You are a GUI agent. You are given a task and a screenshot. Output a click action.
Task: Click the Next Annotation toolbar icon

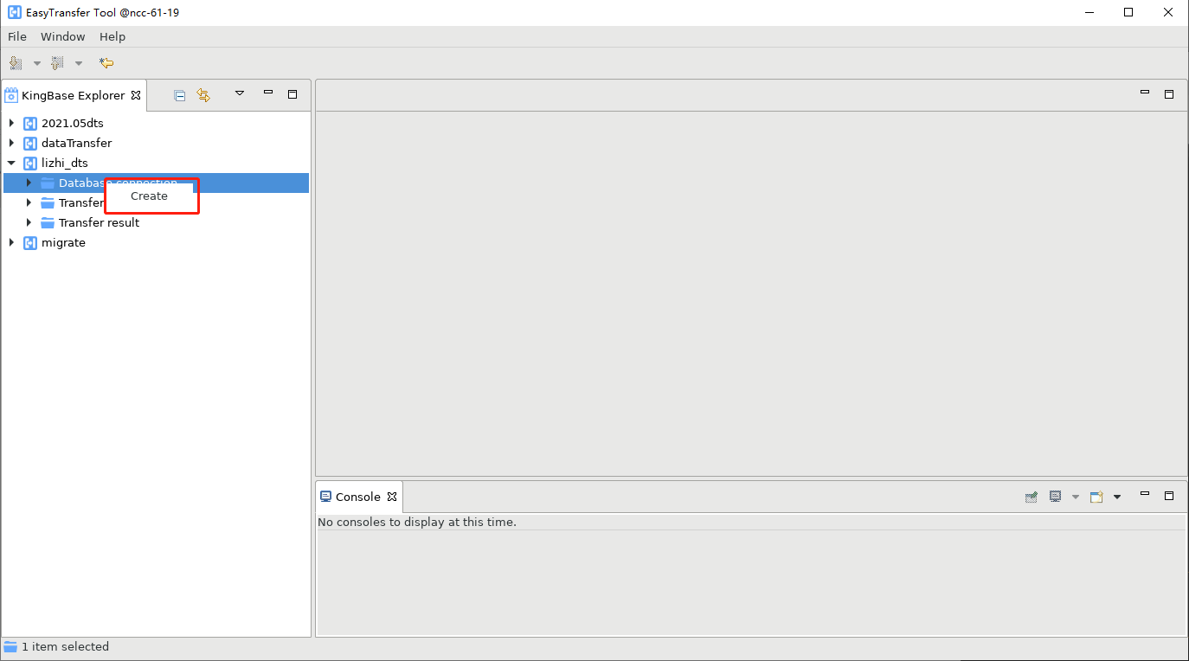pos(16,63)
